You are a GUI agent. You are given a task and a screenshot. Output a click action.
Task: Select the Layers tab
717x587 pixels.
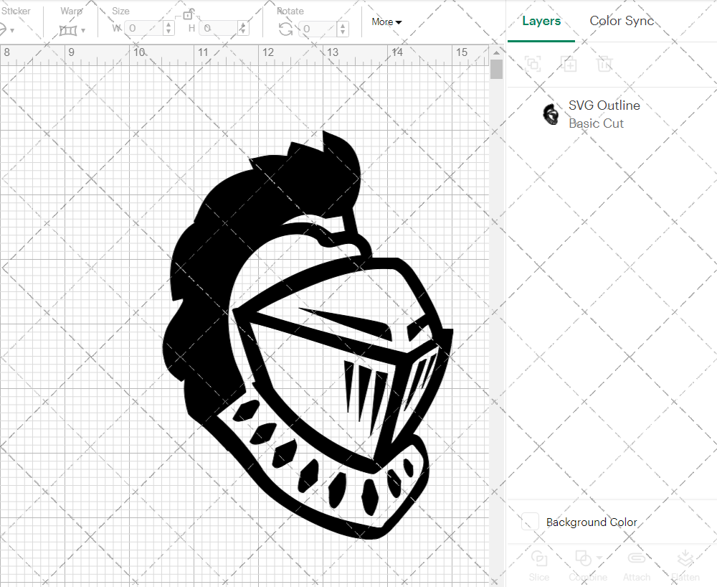click(x=541, y=21)
